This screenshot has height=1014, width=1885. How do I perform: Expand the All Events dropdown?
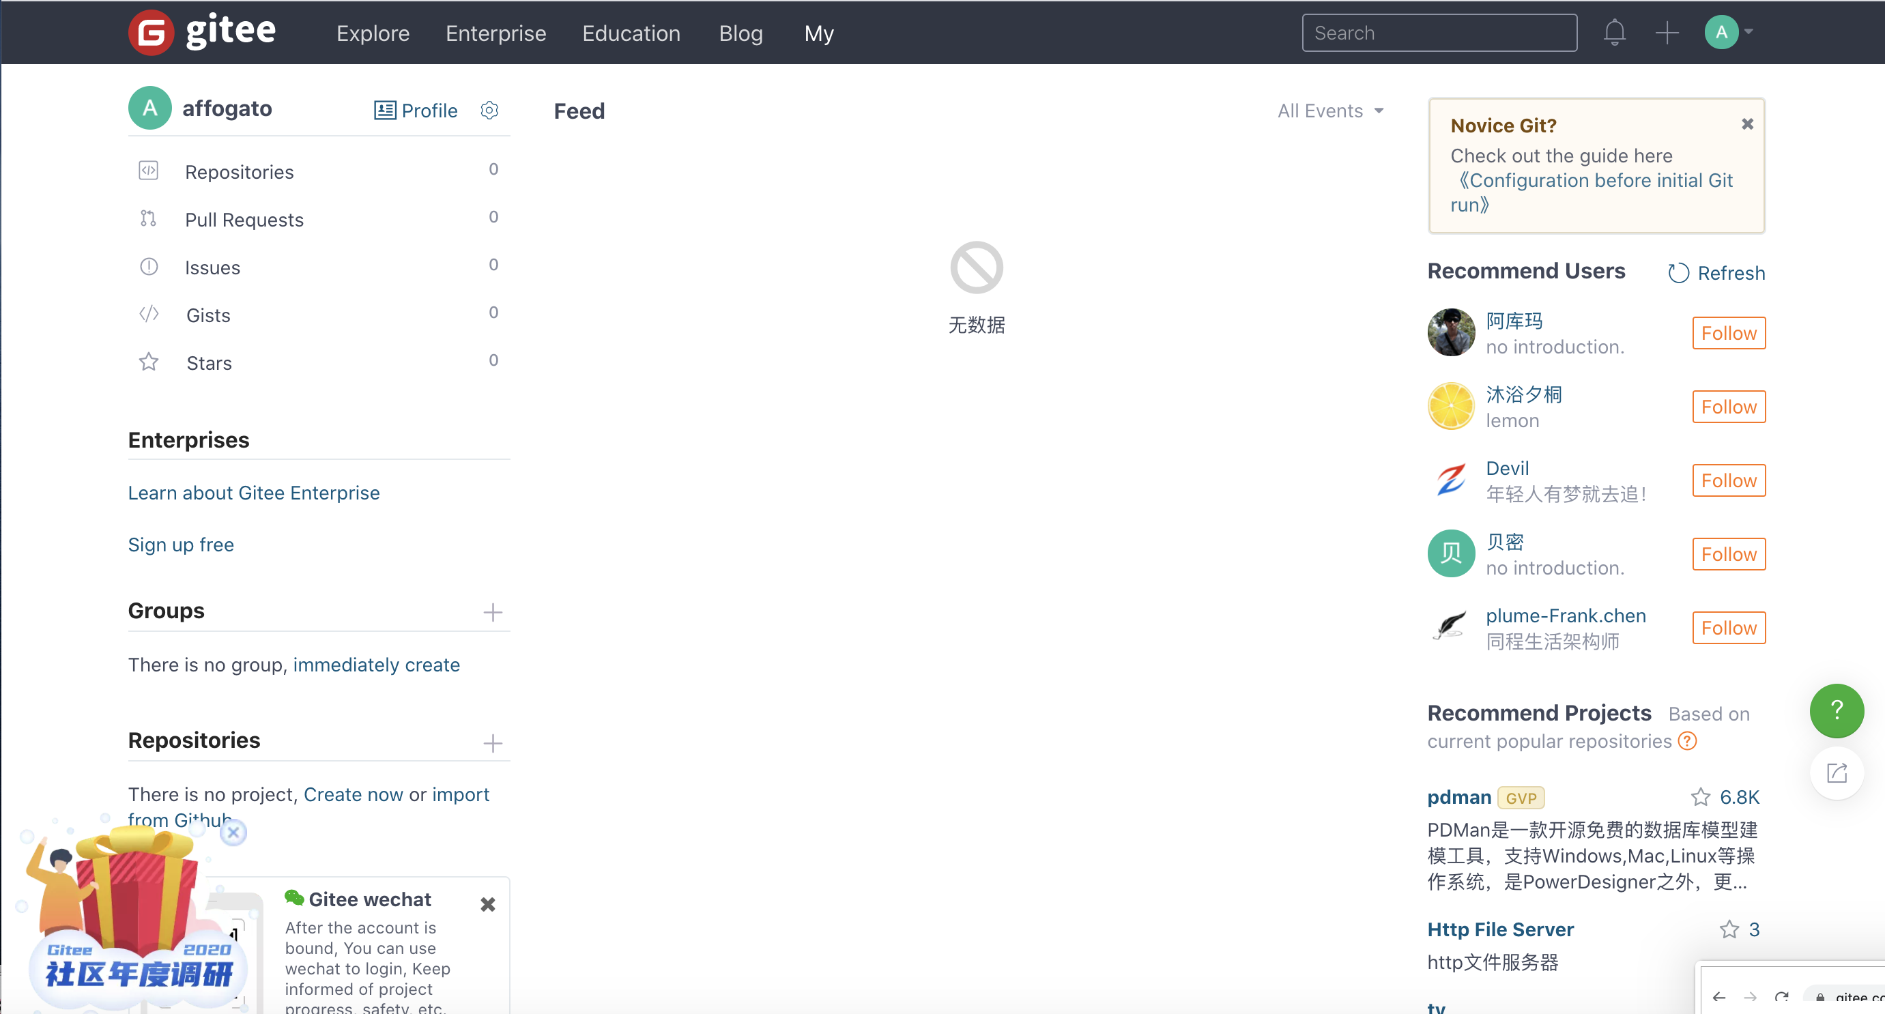point(1329,111)
